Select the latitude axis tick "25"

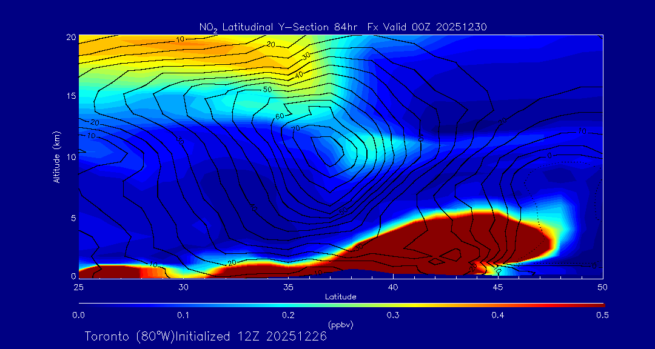point(78,287)
